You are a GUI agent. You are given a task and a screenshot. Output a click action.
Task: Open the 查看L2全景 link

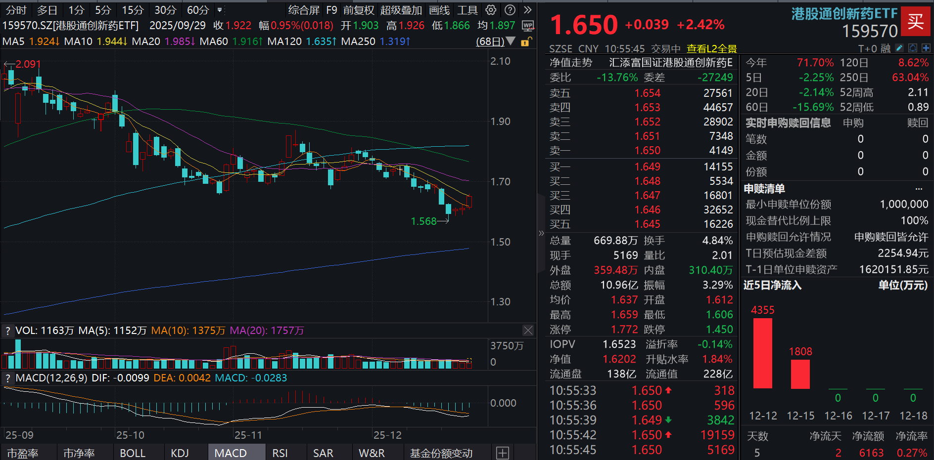tap(711, 49)
